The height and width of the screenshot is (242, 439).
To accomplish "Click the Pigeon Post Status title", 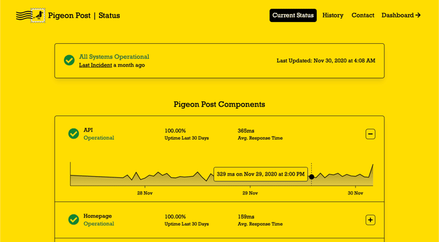I will [x=84, y=16].
